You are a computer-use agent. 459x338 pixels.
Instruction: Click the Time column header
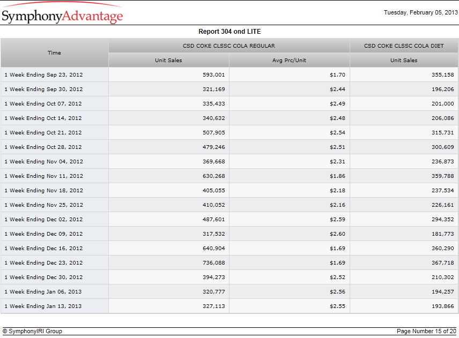coord(55,53)
